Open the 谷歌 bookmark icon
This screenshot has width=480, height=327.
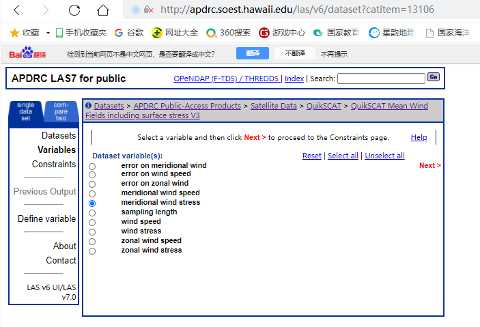click(119, 33)
